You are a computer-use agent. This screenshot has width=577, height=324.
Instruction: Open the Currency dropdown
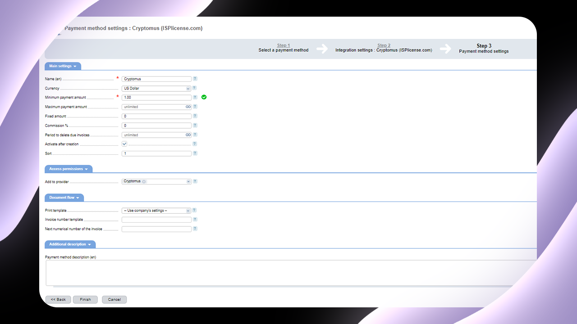click(x=156, y=88)
